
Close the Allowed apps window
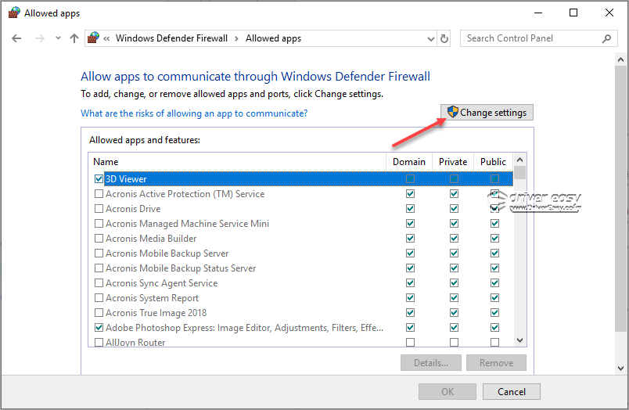click(x=609, y=13)
